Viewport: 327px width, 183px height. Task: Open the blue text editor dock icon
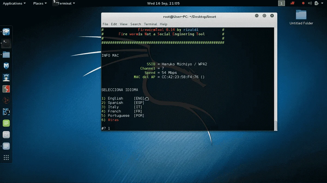click(6, 146)
